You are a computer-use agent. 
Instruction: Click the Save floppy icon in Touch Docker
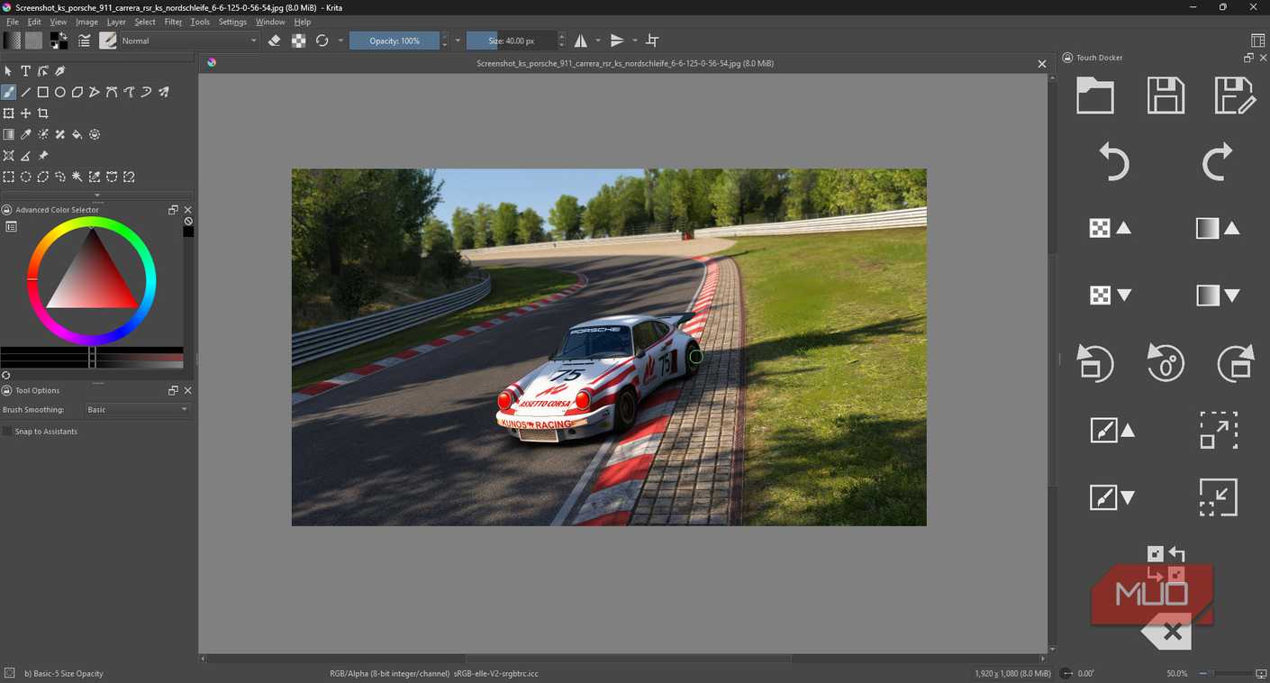point(1166,96)
